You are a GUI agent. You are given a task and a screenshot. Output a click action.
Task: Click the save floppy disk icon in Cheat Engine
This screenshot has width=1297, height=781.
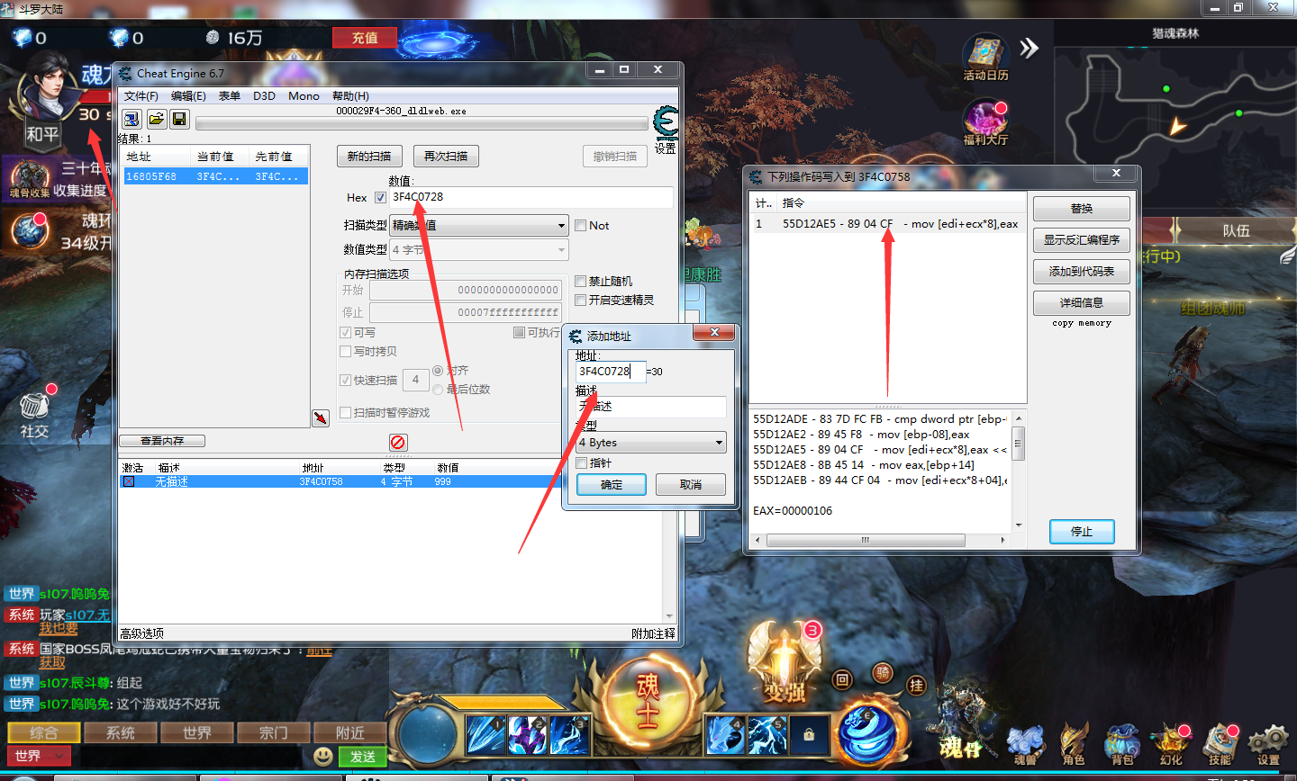pyautogui.click(x=179, y=119)
